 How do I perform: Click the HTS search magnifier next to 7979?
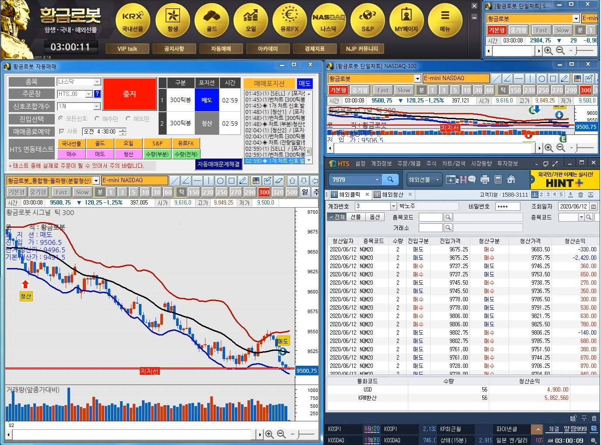point(390,179)
